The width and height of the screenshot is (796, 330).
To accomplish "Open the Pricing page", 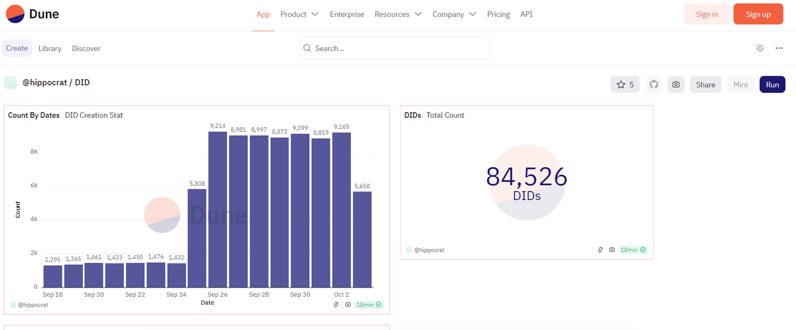I will click(498, 14).
